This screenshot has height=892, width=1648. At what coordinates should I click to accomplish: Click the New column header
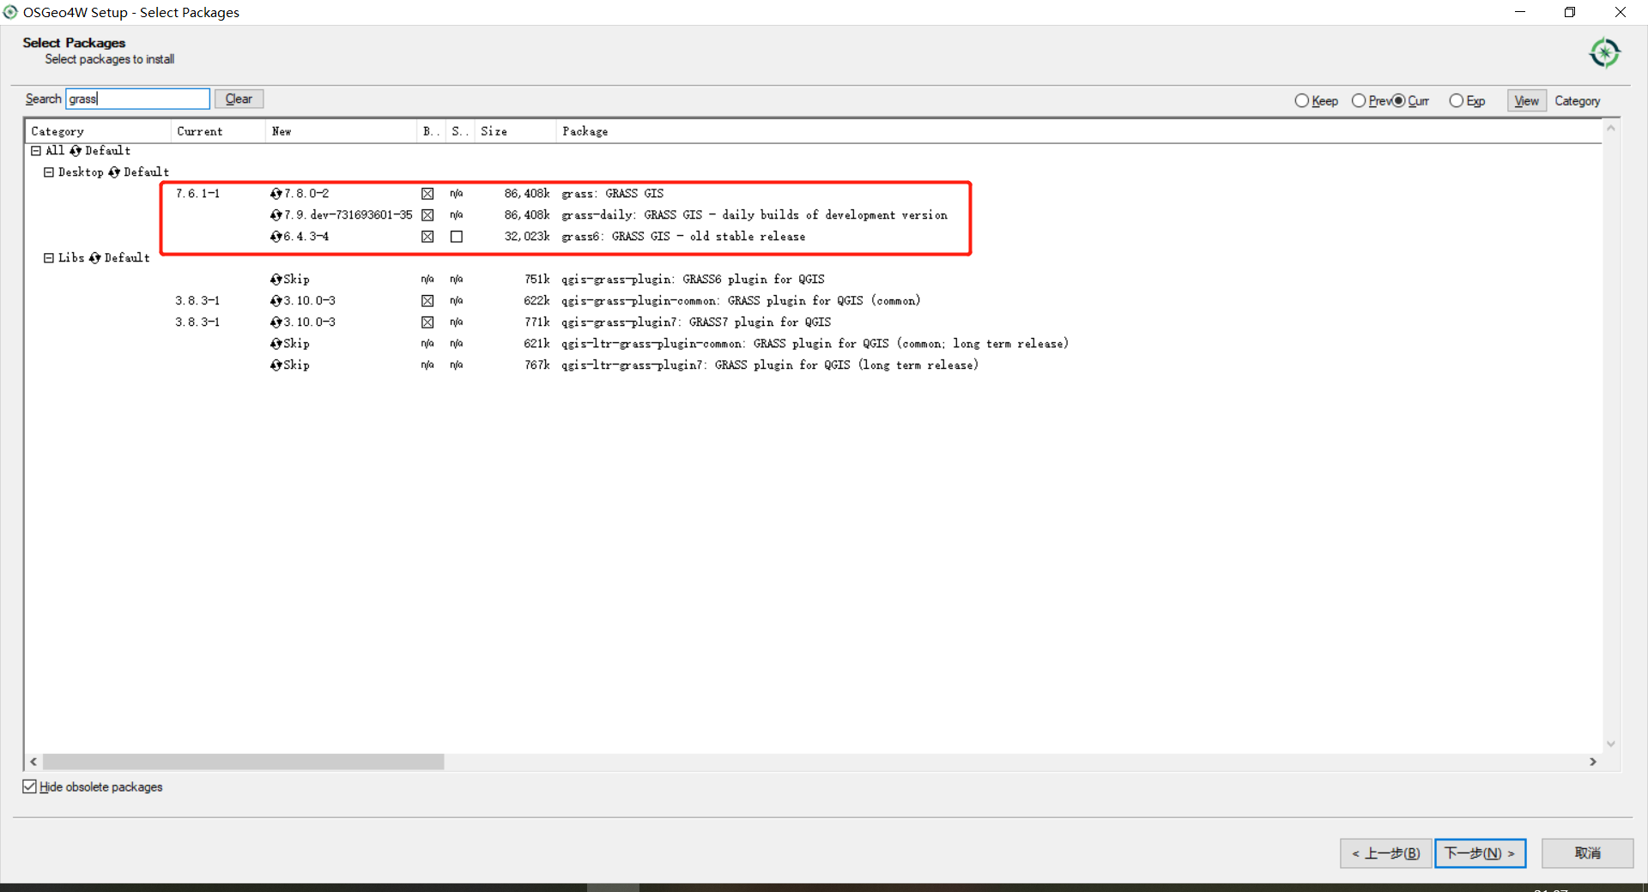pyautogui.click(x=341, y=131)
